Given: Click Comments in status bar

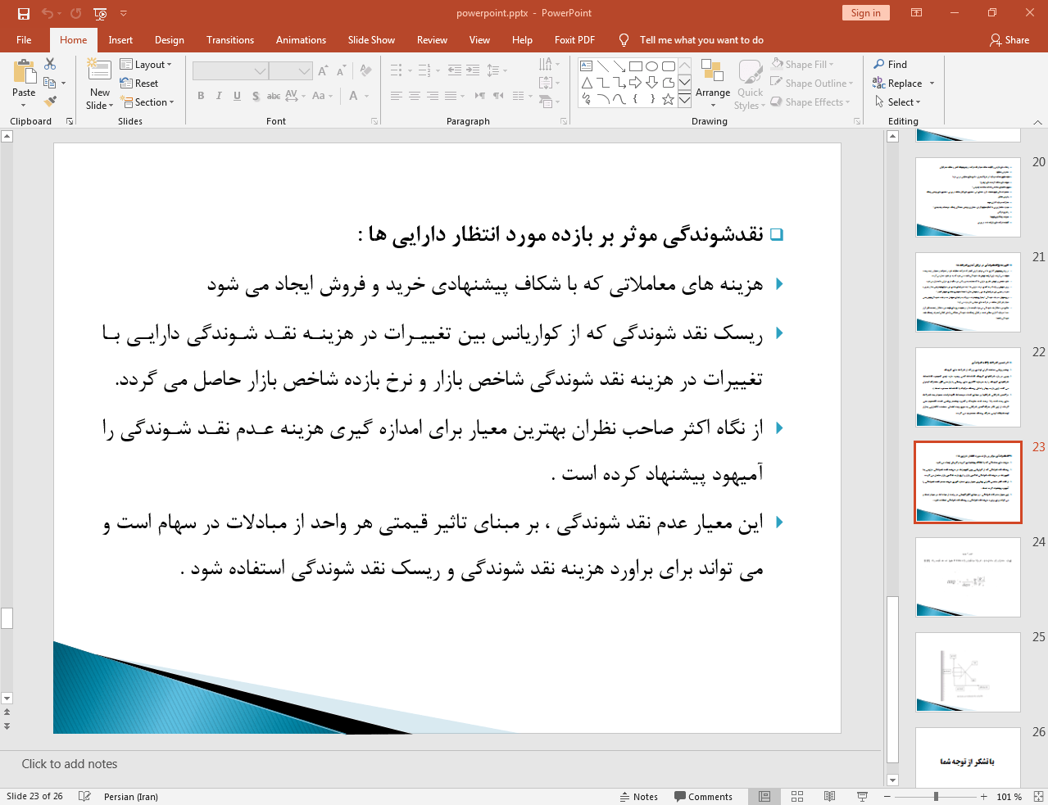Looking at the screenshot, I should coord(703,797).
